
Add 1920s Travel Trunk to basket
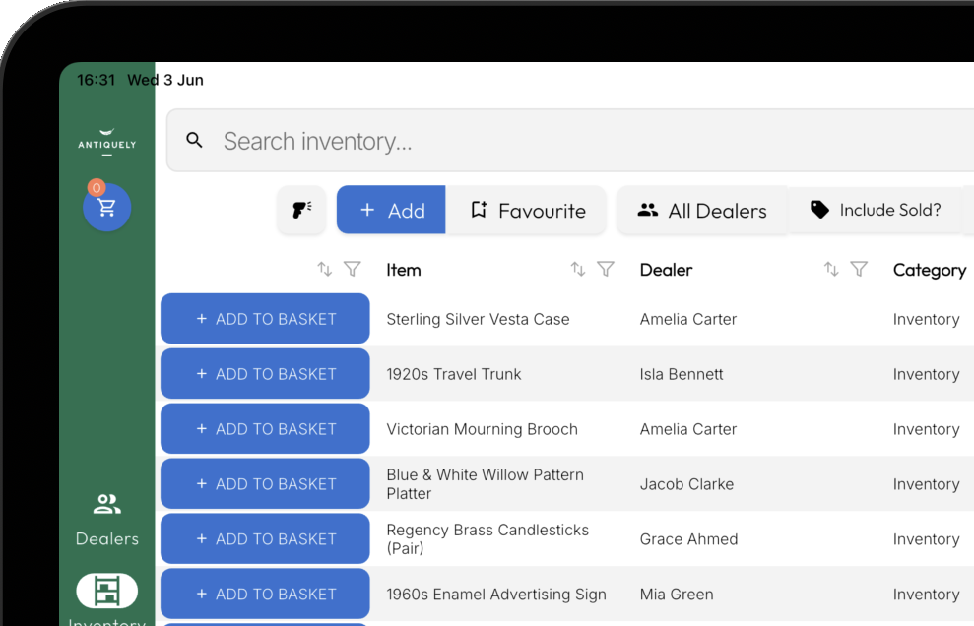coord(265,374)
